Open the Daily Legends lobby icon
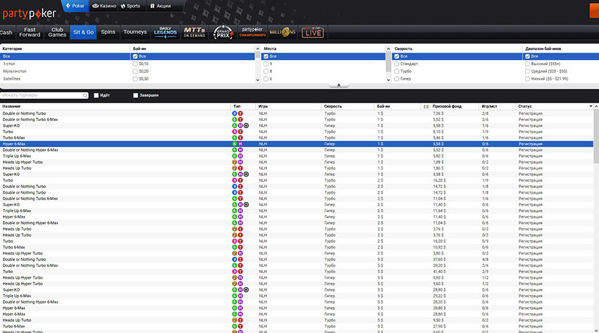 coord(166,32)
